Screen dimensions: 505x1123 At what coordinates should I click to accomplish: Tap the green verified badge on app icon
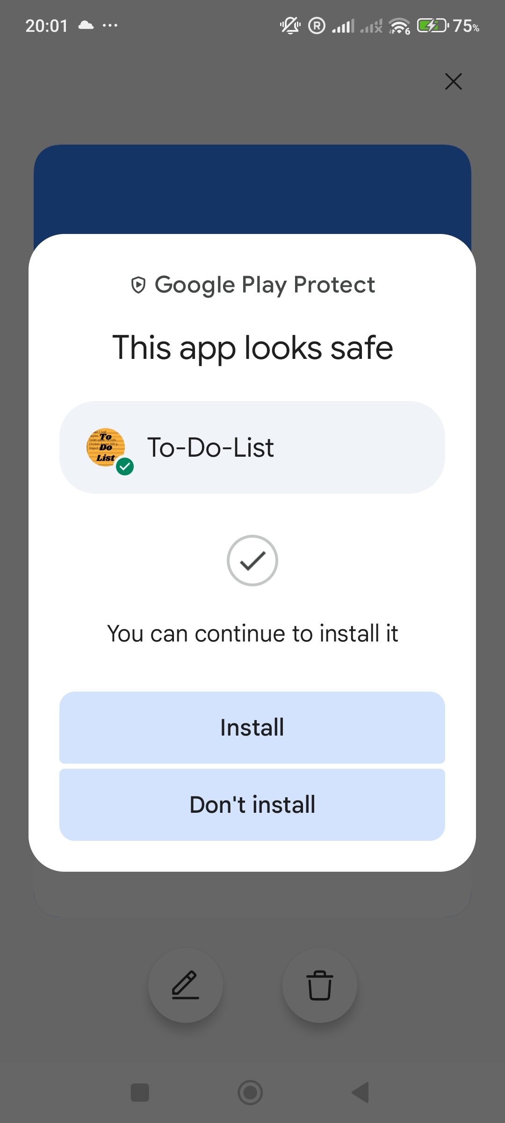click(x=125, y=467)
